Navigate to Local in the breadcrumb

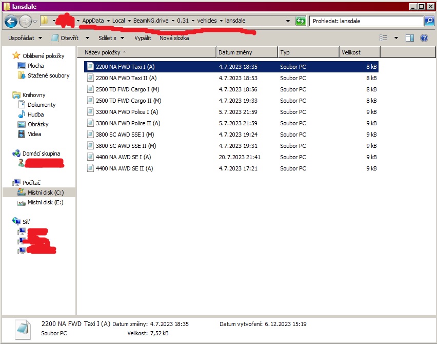point(118,21)
